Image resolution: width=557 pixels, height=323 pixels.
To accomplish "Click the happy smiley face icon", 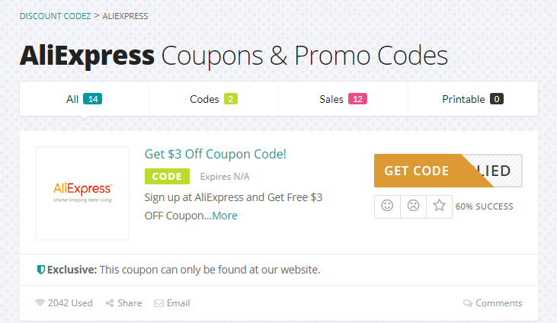I will tap(387, 206).
